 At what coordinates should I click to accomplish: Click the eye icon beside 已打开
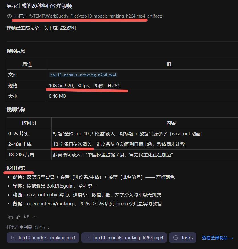pos(9,16)
